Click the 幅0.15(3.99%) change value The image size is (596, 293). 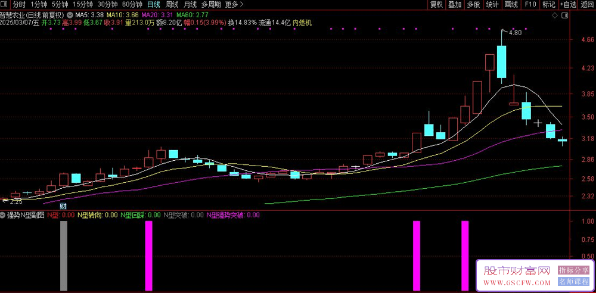point(205,23)
